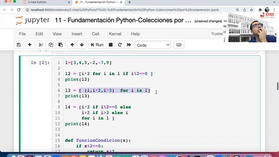Click the zoom magnifier icon in address bar
Image resolution: width=279 pixels, height=157 pixels.
click(238, 10)
